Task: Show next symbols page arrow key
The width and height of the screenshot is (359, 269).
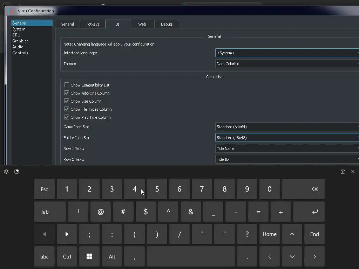Action: [67, 234]
